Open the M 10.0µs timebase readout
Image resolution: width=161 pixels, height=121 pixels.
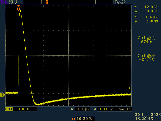[80, 109]
